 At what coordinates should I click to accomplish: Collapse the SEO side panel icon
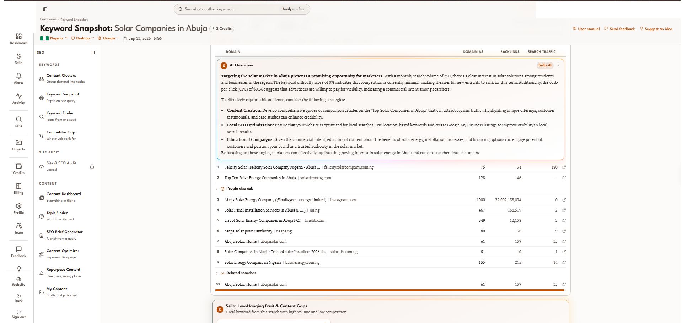pos(93,53)
